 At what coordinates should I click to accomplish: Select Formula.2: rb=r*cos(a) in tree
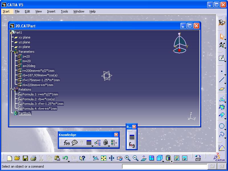pyautogui.click(x=38, y=99)
